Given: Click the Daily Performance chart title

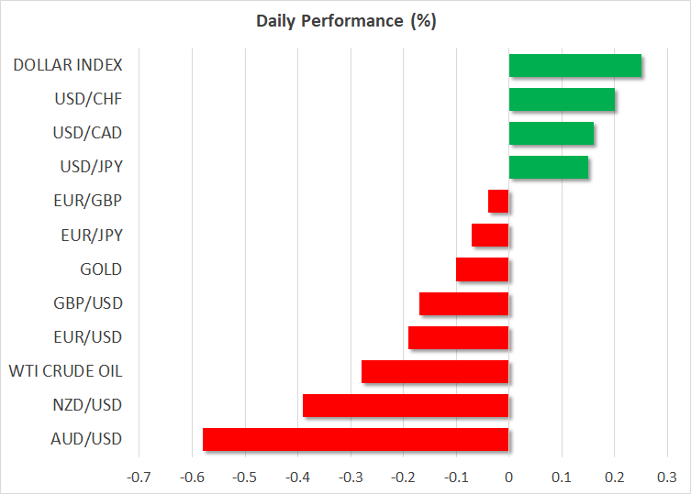Looking at the screenshot, I should tap(345, 21).
